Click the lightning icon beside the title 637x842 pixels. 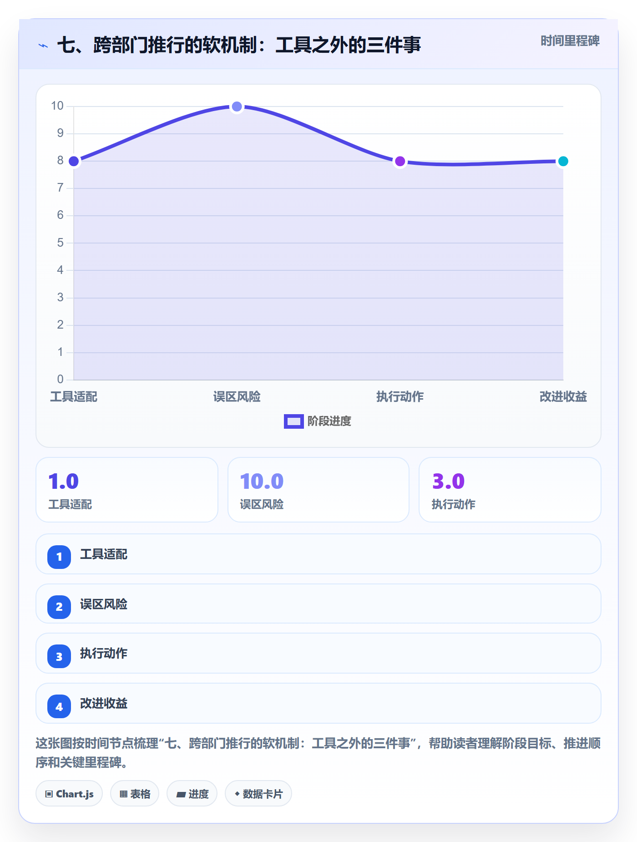(x=43, y=46)
